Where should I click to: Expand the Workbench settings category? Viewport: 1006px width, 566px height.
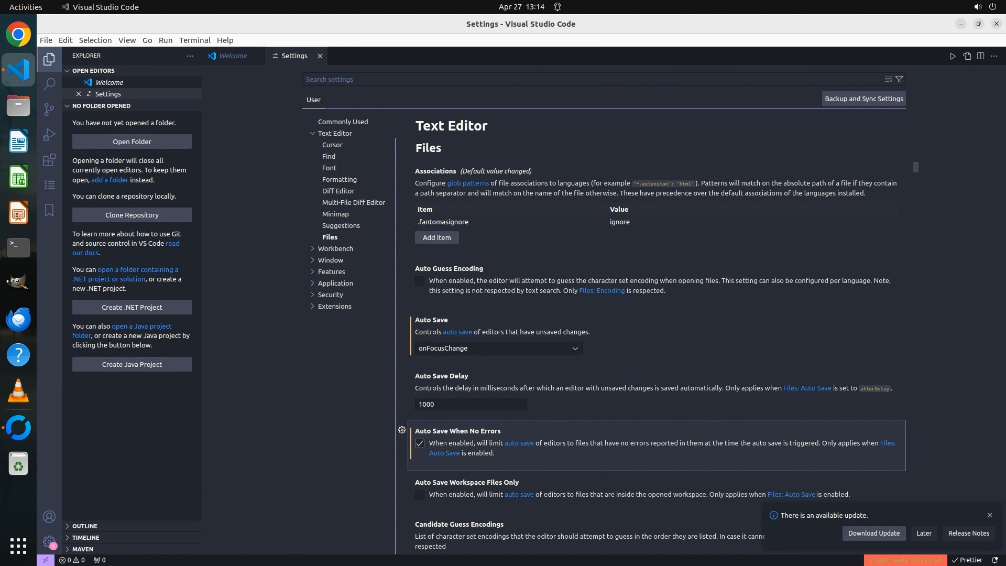click(335, 248)
